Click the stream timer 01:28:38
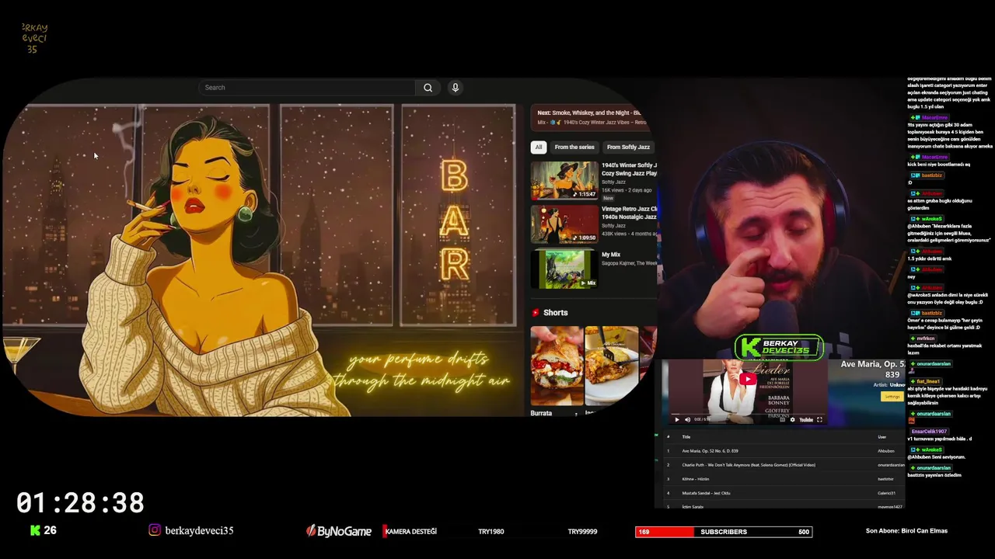The image size is (995, 559). (x=80, y=503)
